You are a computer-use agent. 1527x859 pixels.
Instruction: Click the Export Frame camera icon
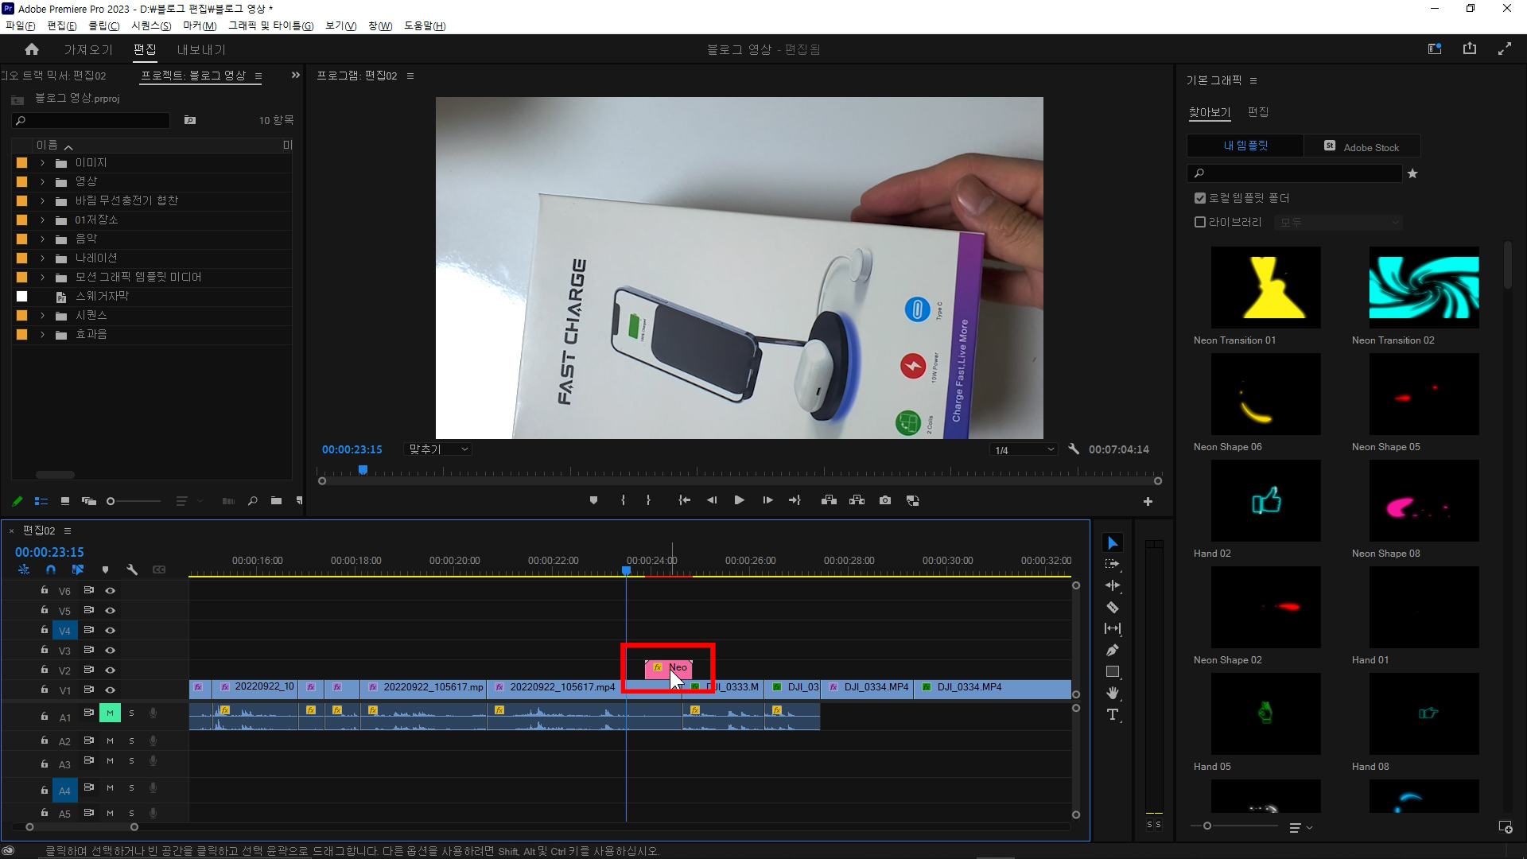pyautogui.click(x=885, y=500)
